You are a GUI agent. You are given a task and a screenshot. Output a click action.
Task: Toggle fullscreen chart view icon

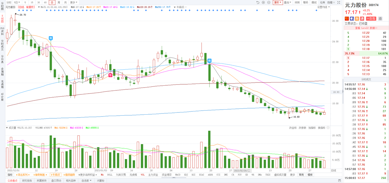pos(339,3)
